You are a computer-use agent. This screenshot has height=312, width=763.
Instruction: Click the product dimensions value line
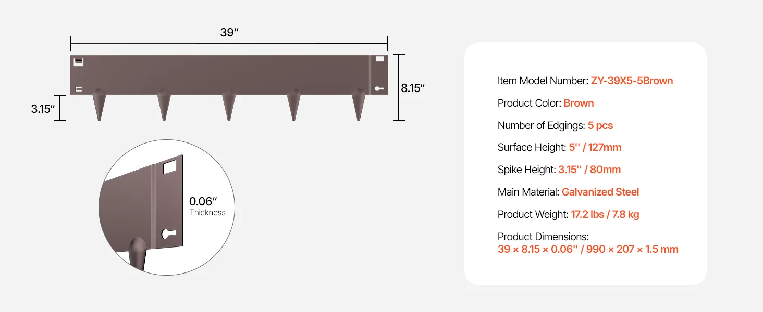click(x=588, y=249)
